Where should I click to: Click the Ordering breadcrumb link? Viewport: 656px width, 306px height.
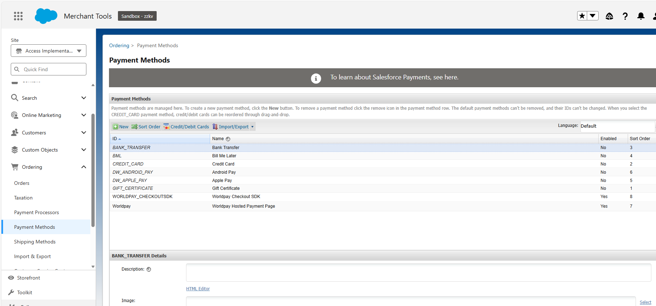click(119, 45)
